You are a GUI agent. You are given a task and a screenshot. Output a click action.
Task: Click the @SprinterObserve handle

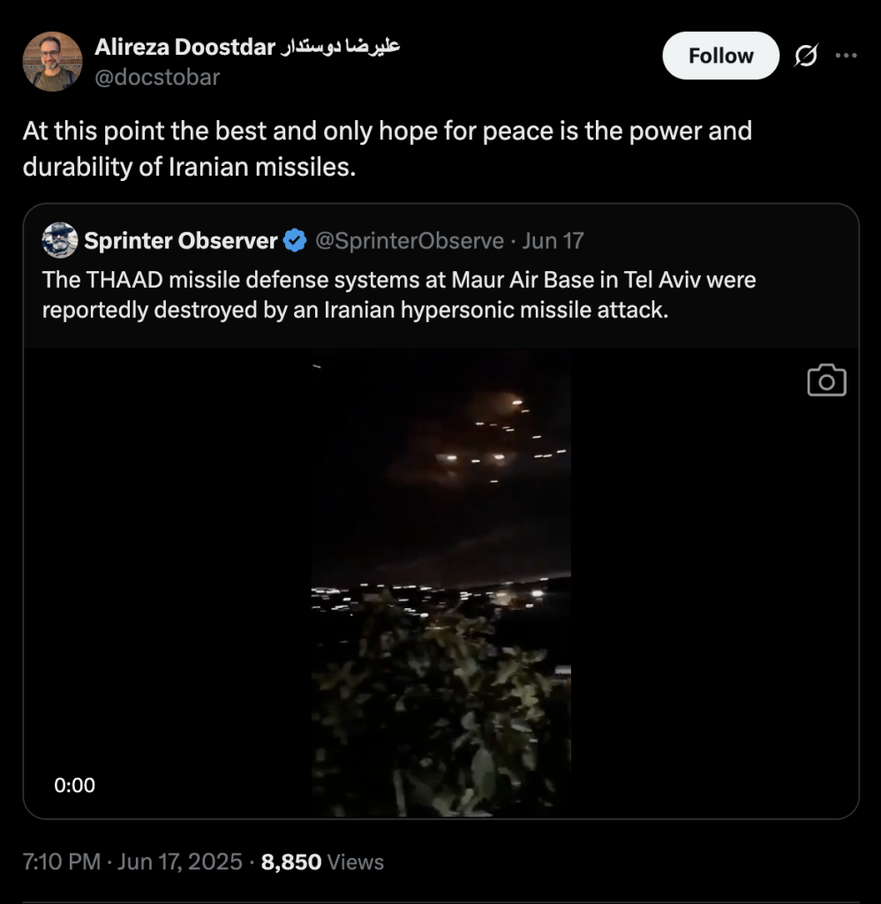(x=410, y=240)
